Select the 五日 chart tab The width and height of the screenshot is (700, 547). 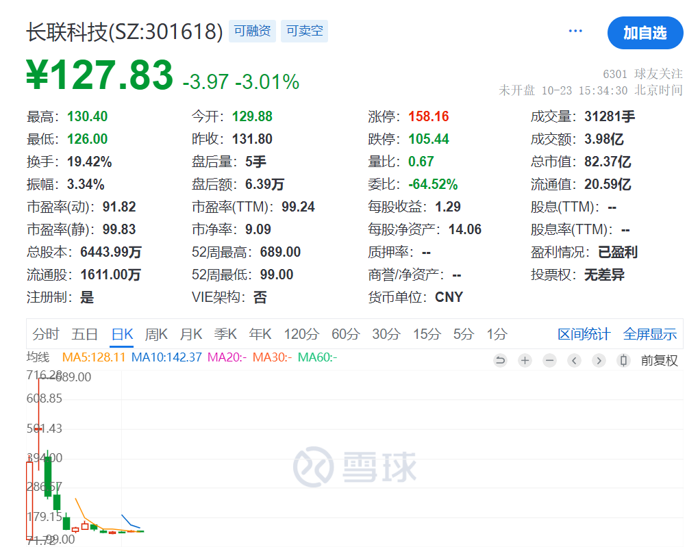pyautogui.click(x=84, y=333)
